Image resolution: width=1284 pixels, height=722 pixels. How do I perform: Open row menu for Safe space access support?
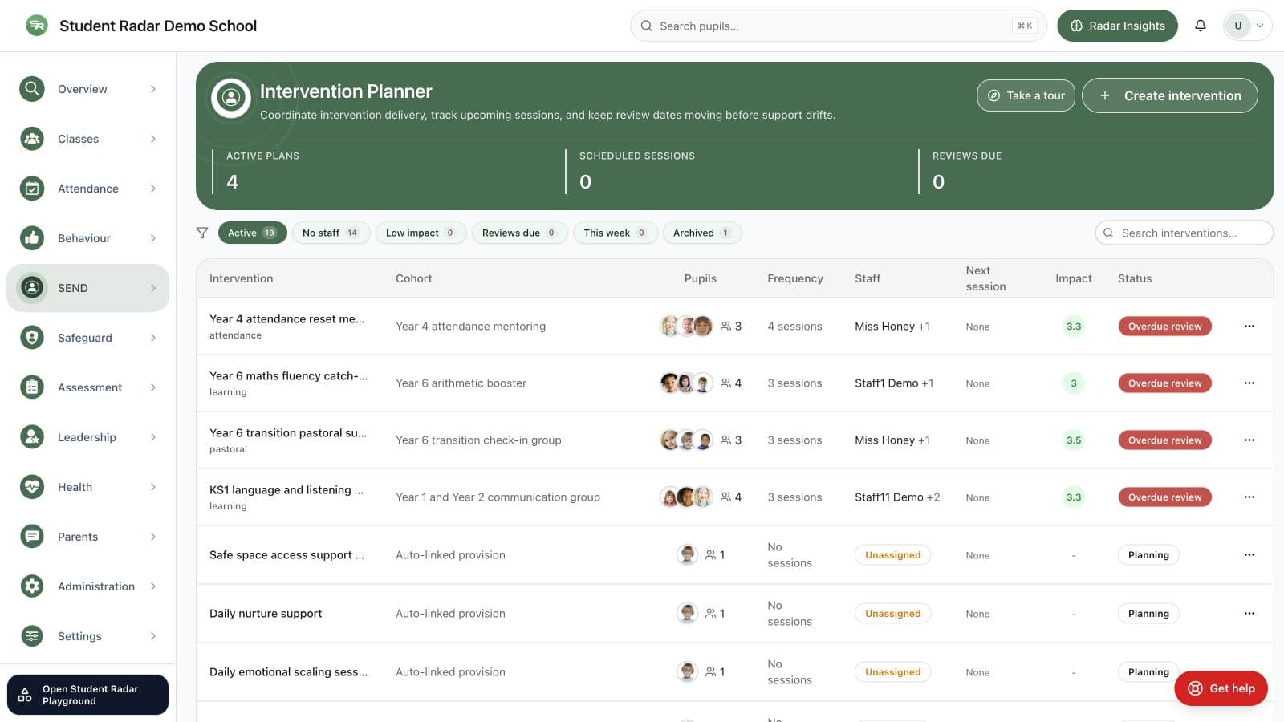1249,555
